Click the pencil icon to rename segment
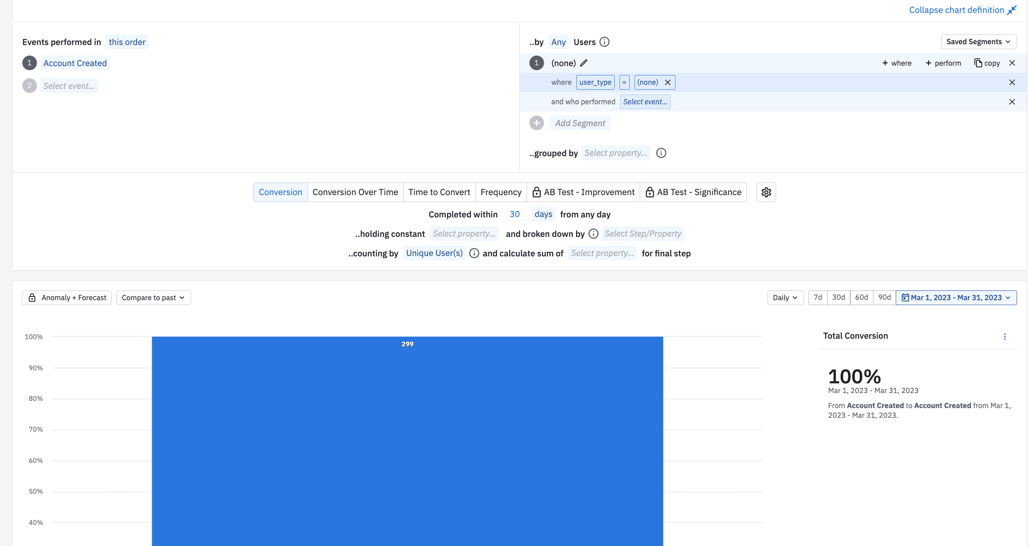1028x546 pixels. coord(584,63)
